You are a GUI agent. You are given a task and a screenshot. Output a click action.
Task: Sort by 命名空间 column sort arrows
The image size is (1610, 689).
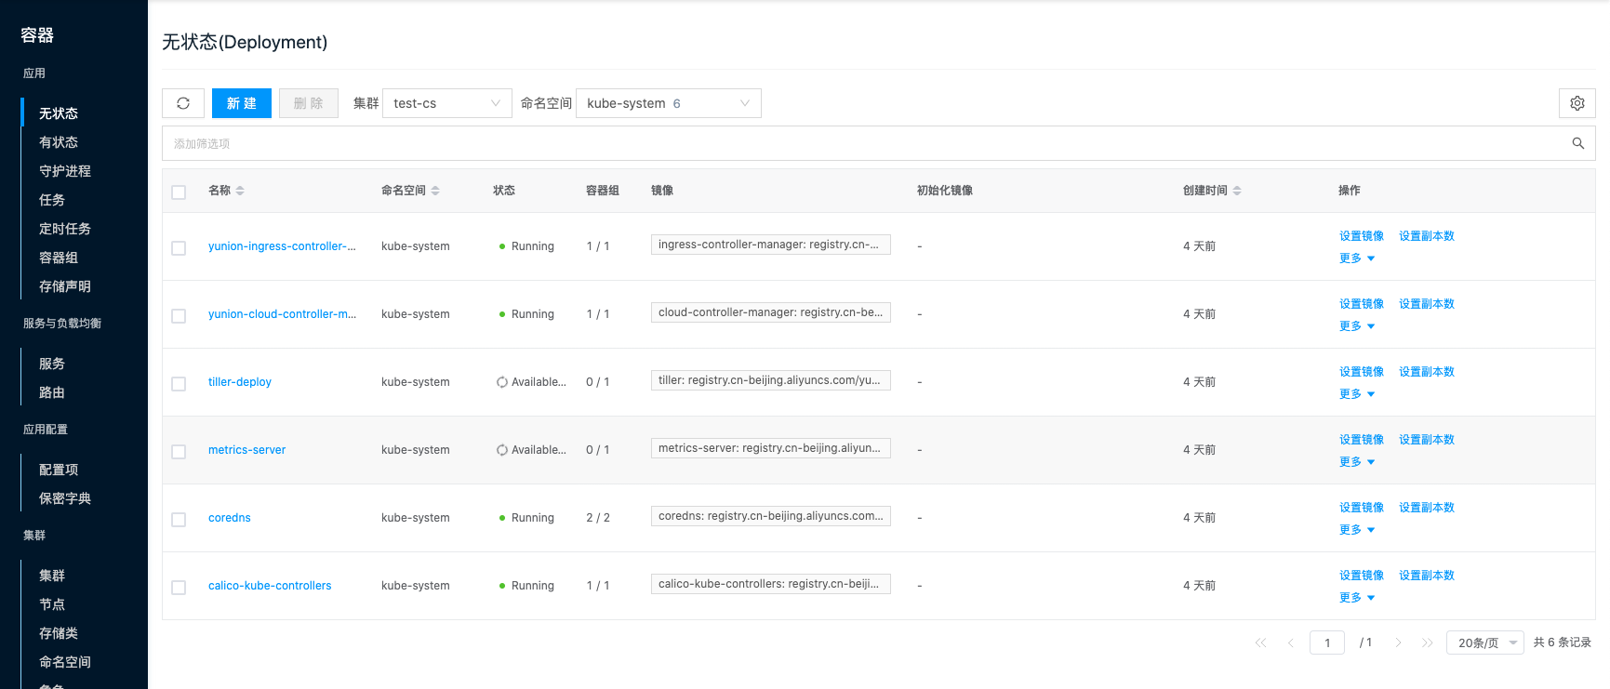pos(435,191)
